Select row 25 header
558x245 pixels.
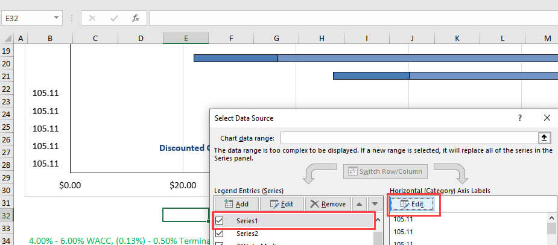click(7, 128)
